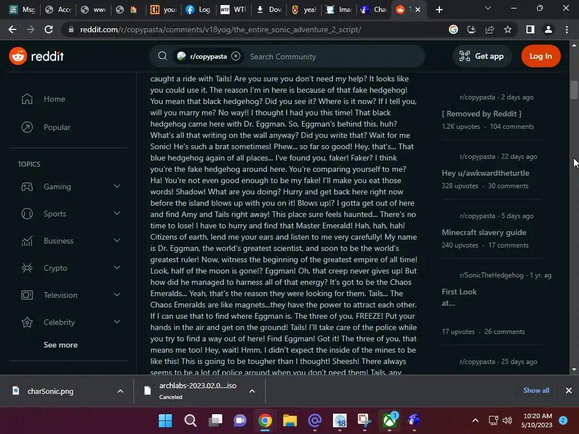The height and width of the screenshot is (434, 579).
Task: Expand the Gaming topic chevron
Action: coord(117,186)
